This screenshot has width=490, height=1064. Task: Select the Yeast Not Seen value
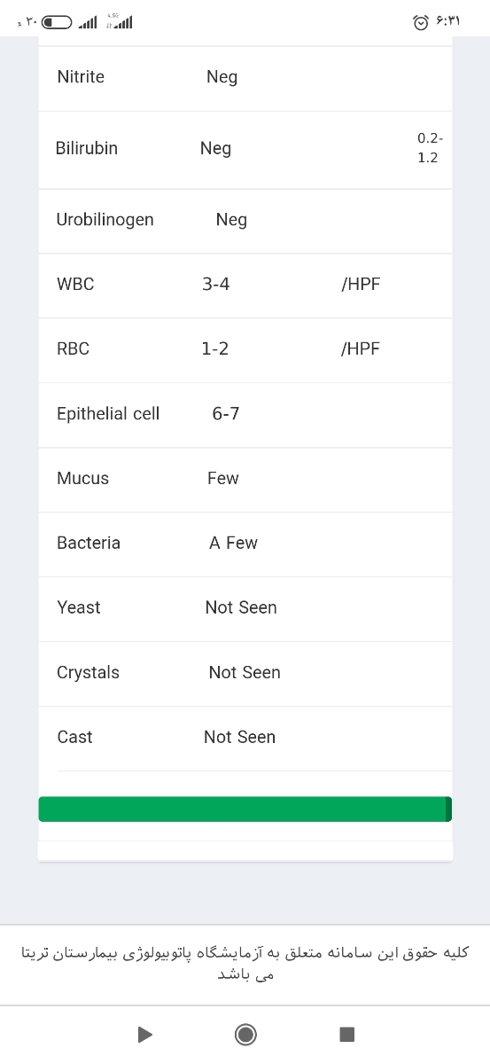tap(241, 608)
